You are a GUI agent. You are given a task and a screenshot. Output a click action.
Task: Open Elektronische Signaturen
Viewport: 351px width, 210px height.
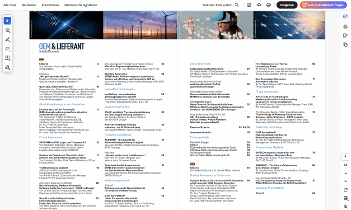click(81, 5)
